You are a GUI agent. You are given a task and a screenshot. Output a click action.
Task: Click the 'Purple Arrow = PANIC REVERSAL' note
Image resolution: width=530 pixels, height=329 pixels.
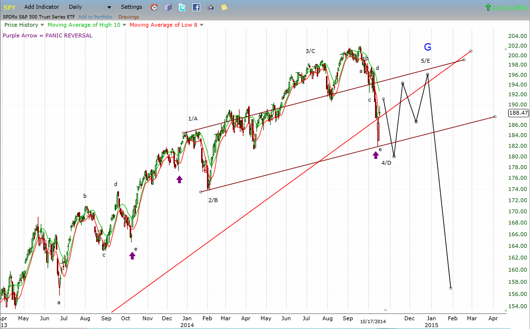pyautogui.click(x=47, y=35)
